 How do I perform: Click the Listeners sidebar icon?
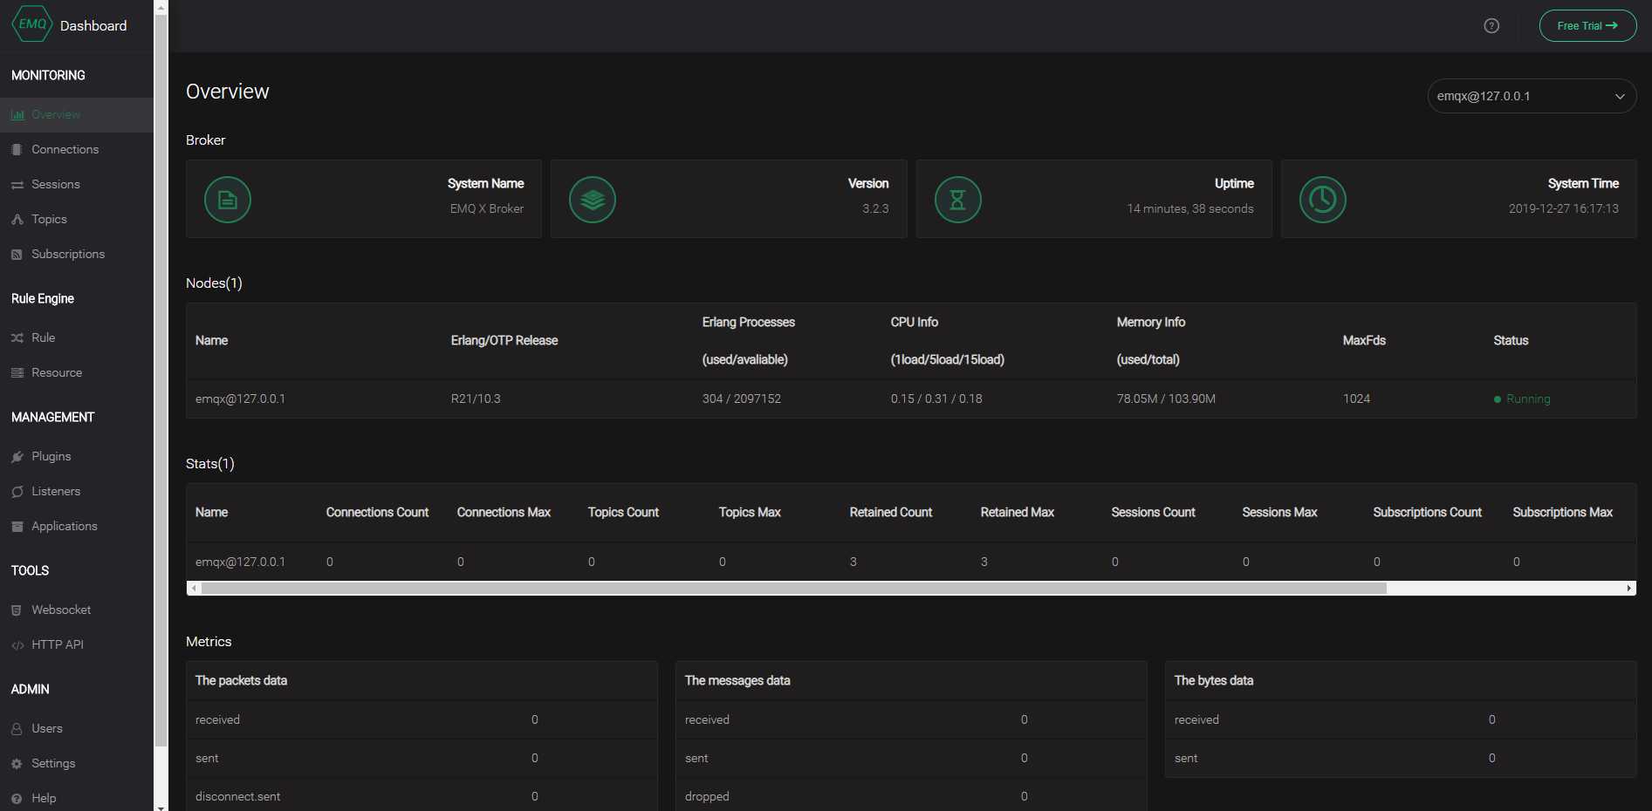tap(17, 492)
